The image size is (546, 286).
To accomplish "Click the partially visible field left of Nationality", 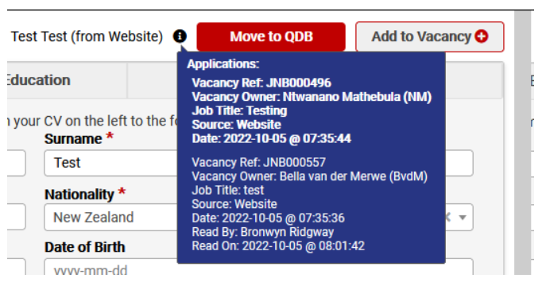I will [x=16, y=217].
